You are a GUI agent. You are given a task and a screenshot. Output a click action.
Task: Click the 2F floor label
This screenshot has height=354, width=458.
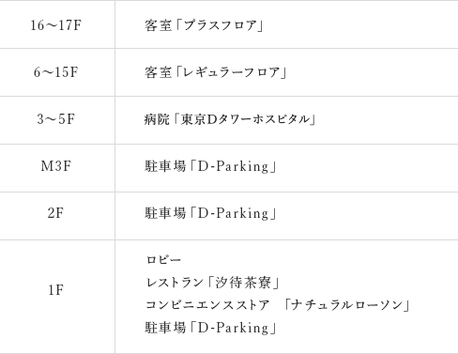[55, 213]
